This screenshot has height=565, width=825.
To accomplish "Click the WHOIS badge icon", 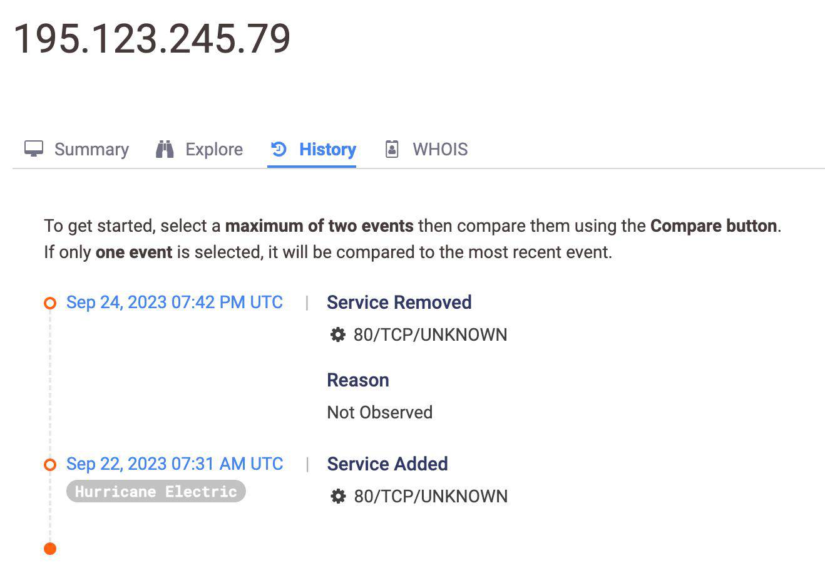I will click(392, 149).
